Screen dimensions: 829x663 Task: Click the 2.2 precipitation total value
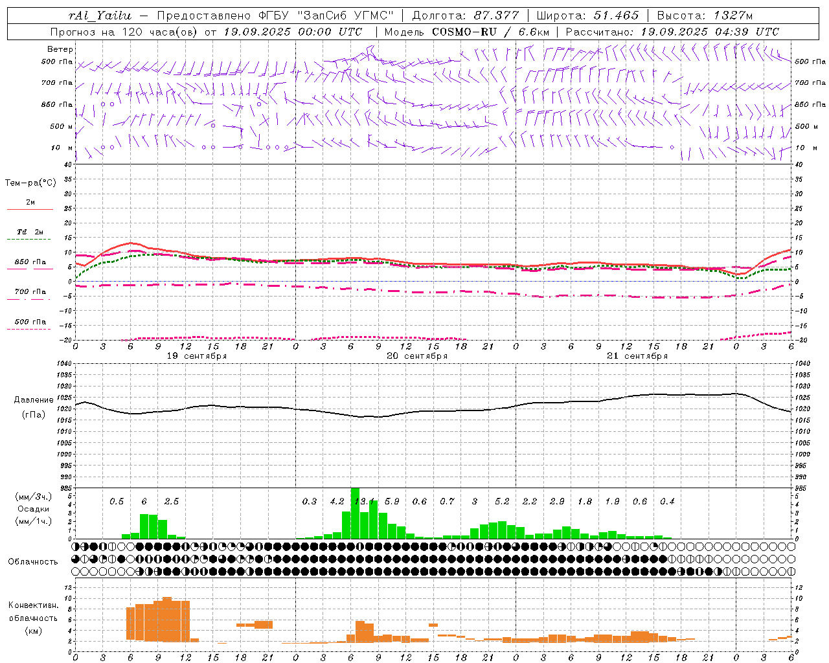pyautogui.click(x=530, y=502)
